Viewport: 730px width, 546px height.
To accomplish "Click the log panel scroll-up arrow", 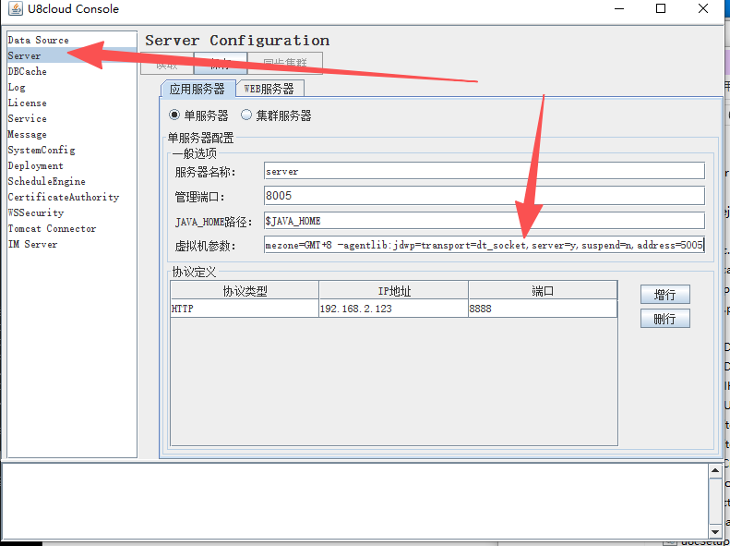I will (713, 471).
